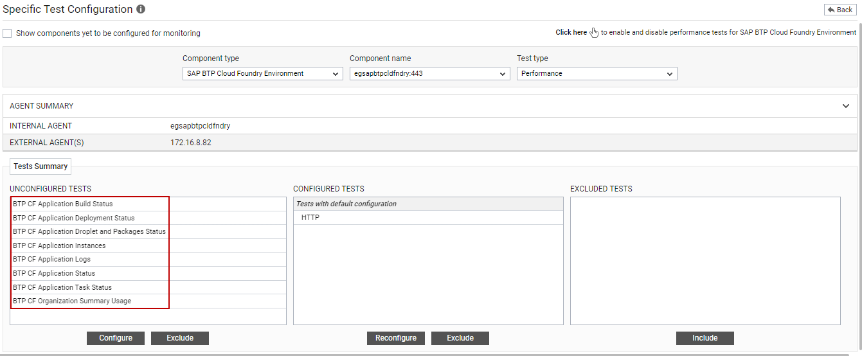This screenshot has height=356, width=862.
Task: Select the HTTP configured test
Action: click(428, 218)
